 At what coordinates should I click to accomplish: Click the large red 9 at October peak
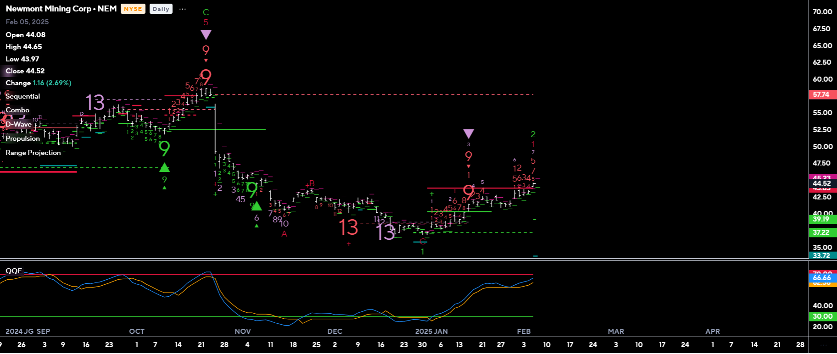[x=206, y=77]
